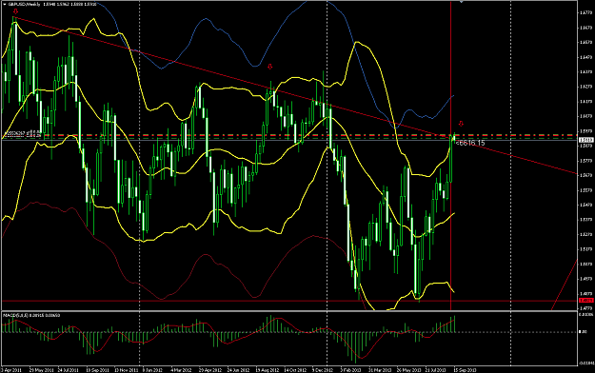This screenshot has width=595, height=373.
Task: Open the chart title dropdown triangle
Action: click(5, 4)
